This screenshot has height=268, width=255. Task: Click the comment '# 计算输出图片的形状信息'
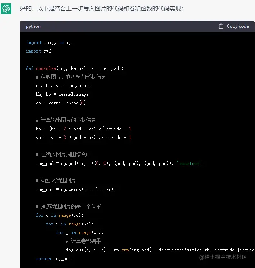click(x=66, y=120)
